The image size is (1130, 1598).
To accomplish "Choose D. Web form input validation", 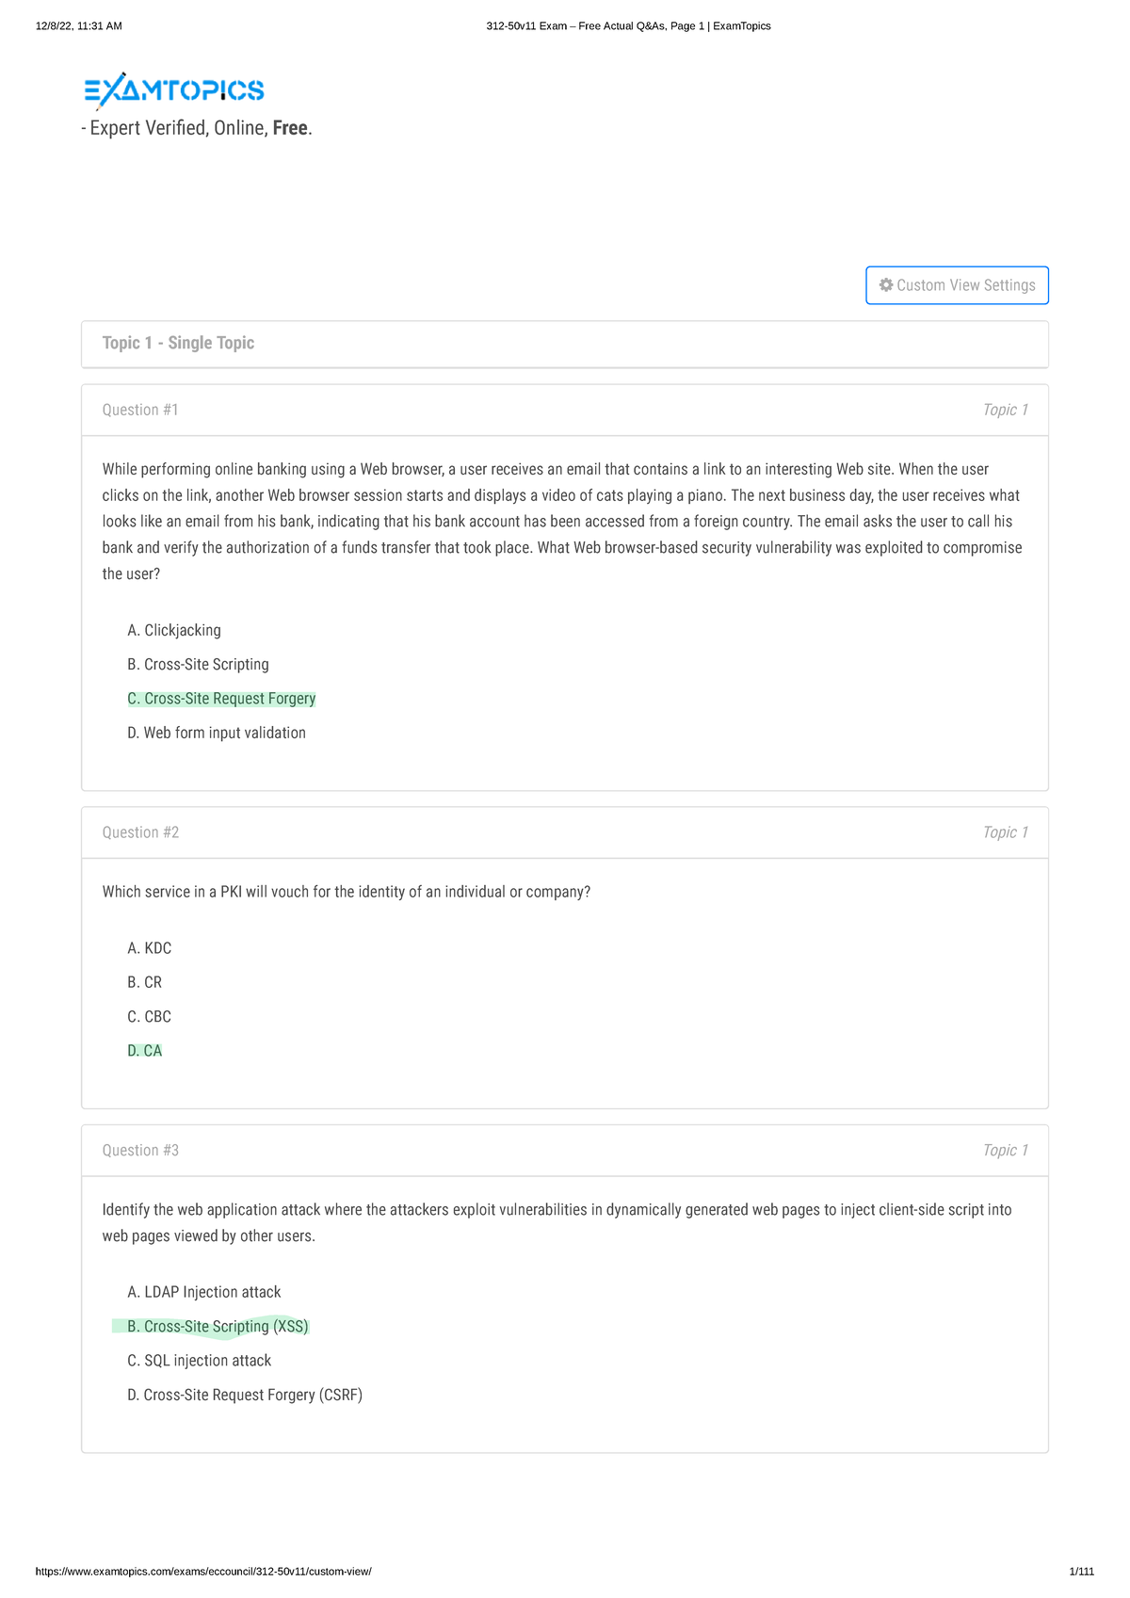I will (x=217, y=733).
